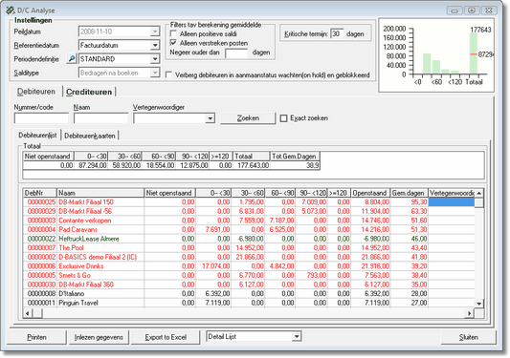Click the table's down scroll arrow
This screenshot has height=358, width=510.
pos(478,304)
